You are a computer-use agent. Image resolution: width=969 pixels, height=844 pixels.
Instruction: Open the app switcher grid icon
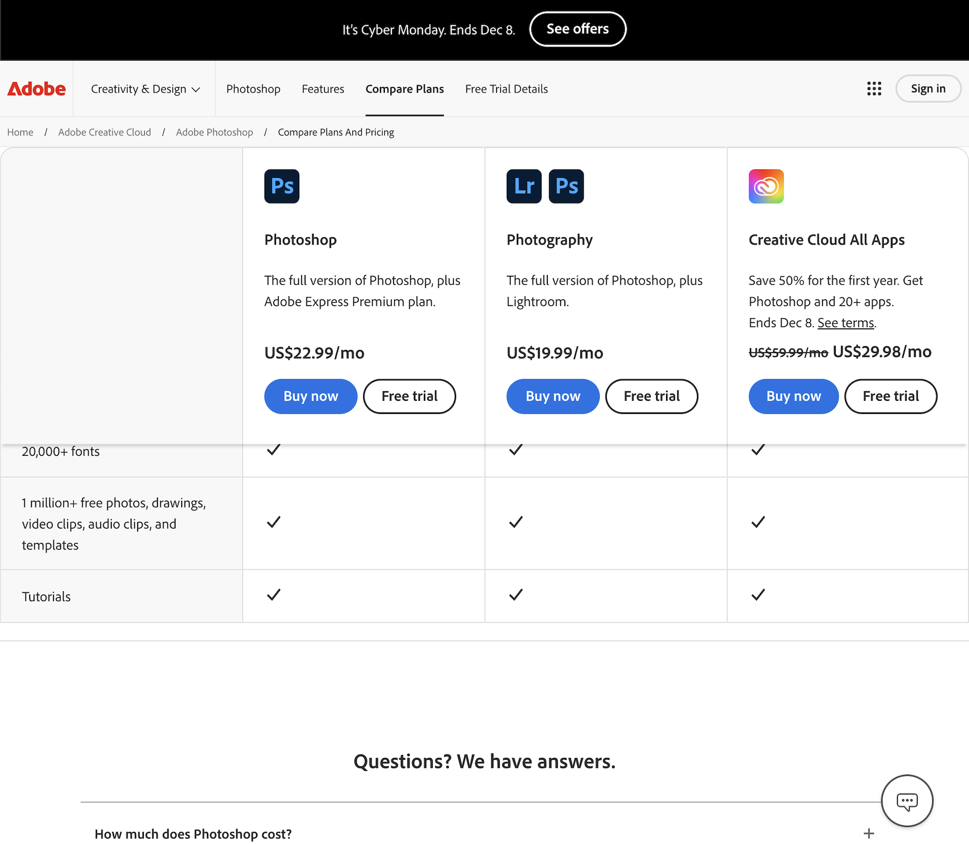coord(874,89)
